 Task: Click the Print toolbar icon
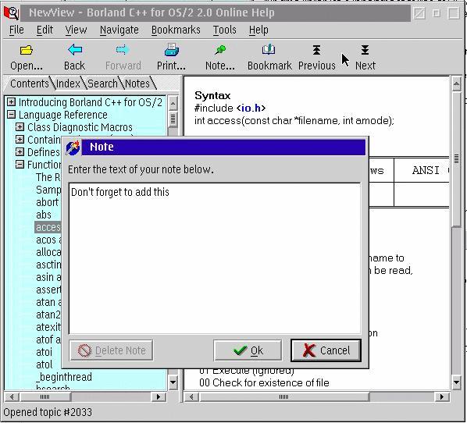coord(172,50)
